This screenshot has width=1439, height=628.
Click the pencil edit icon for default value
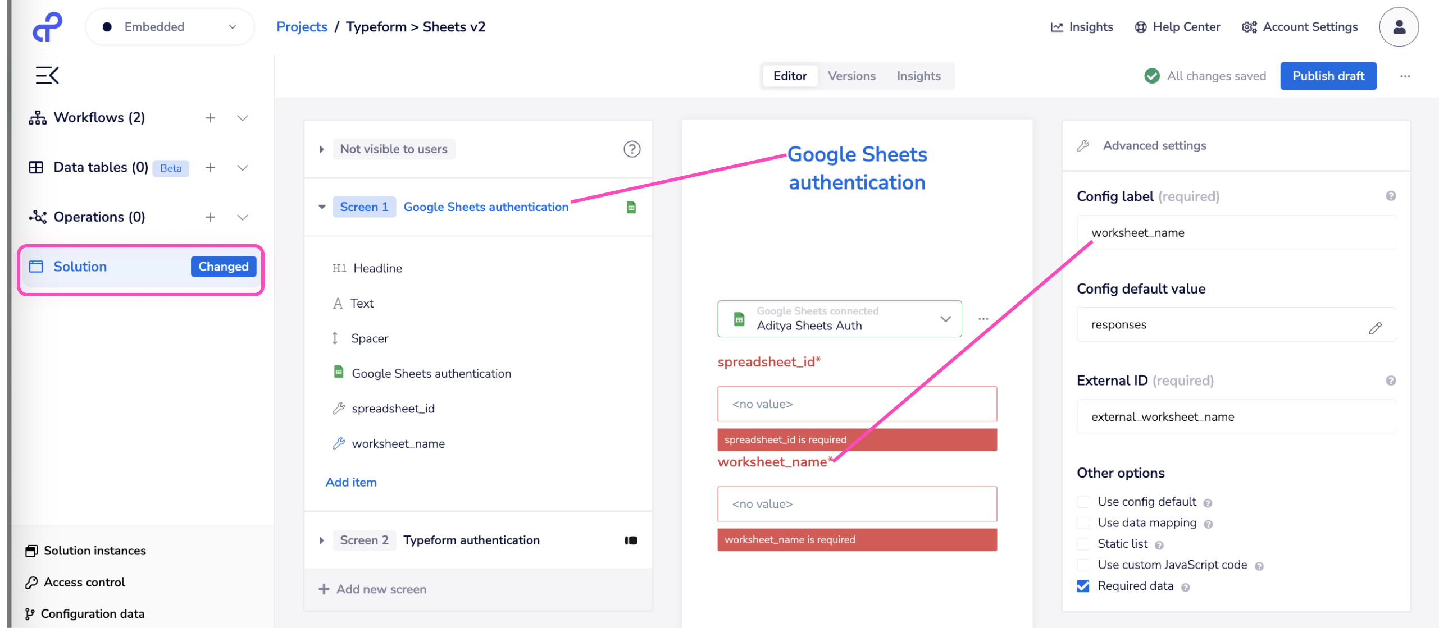click(1374, 328)
